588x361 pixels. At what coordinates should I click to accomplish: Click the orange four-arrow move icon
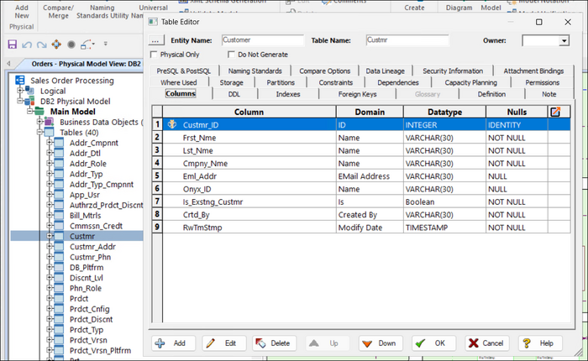pos(56,44)
